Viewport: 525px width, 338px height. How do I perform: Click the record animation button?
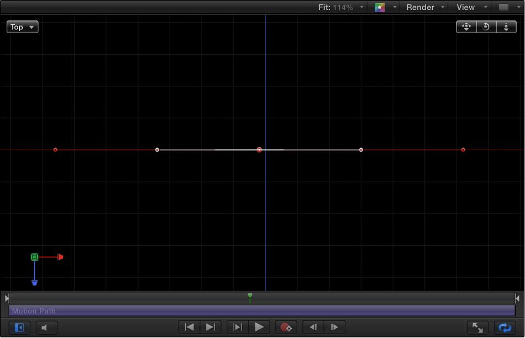[x=286, y=327]
